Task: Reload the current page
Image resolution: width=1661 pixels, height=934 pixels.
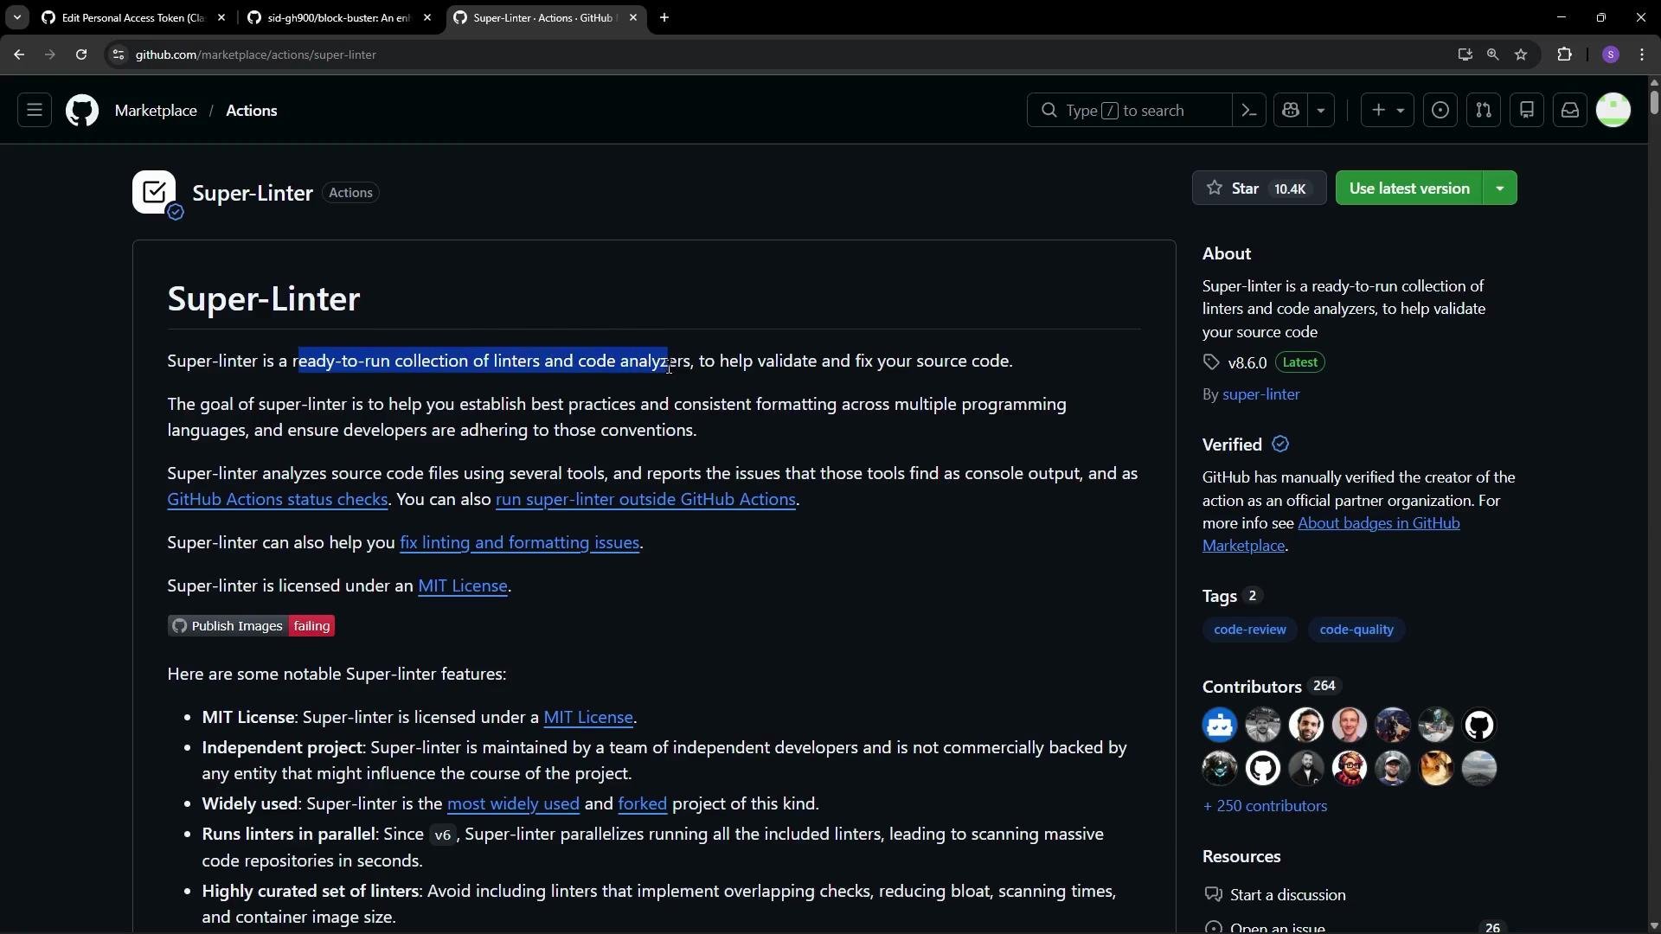Action: click(x=81, y=54)
